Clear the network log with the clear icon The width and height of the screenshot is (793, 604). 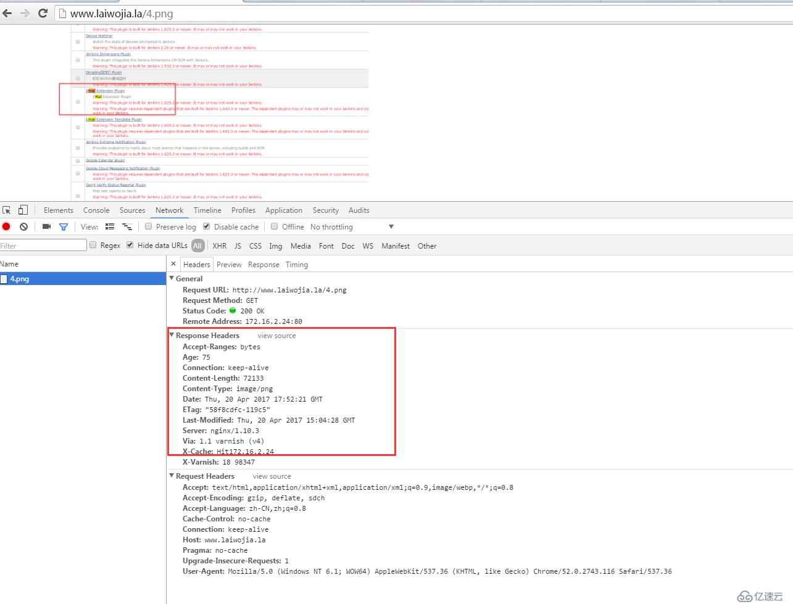(23, 226)
